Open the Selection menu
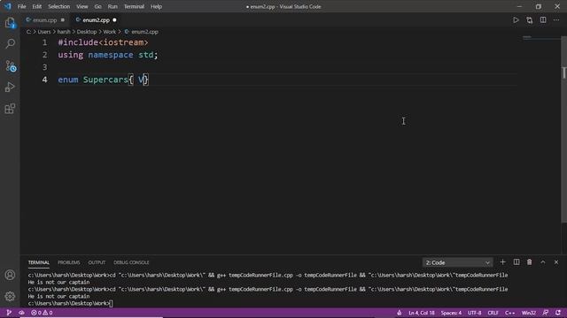 click(x=59, y=6)
